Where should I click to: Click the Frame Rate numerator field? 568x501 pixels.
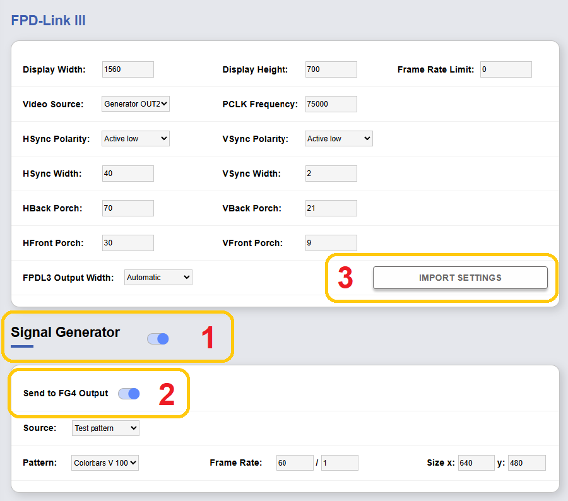click(x=295, y=463)
